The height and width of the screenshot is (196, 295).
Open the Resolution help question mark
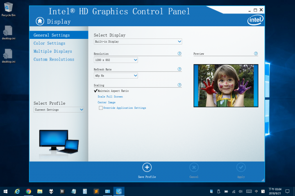tap(179, 53)
